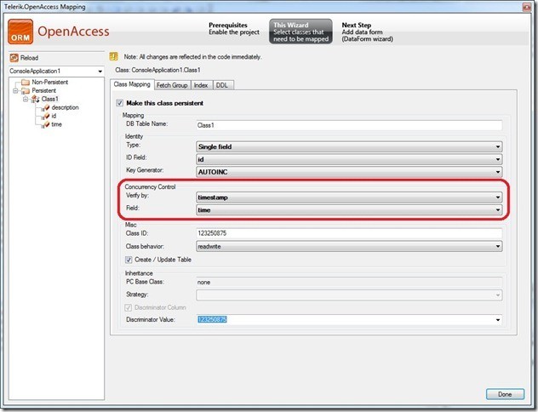Click the This Wizard step
This screenshot has width=538, height=412.
(x=300, y=31)
